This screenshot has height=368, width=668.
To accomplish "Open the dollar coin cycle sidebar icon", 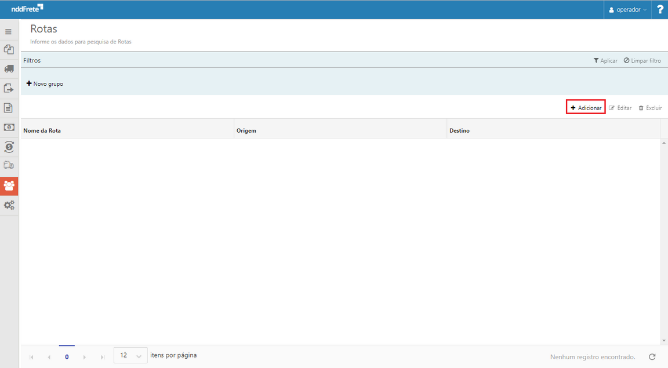I will coord(9,147).
